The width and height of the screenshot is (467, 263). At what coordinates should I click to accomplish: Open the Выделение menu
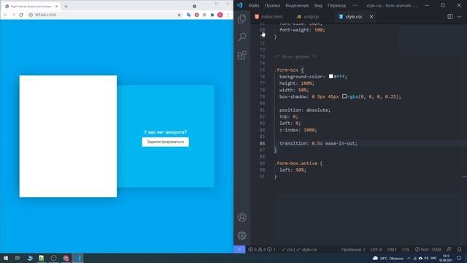click(x=297, y=5)
